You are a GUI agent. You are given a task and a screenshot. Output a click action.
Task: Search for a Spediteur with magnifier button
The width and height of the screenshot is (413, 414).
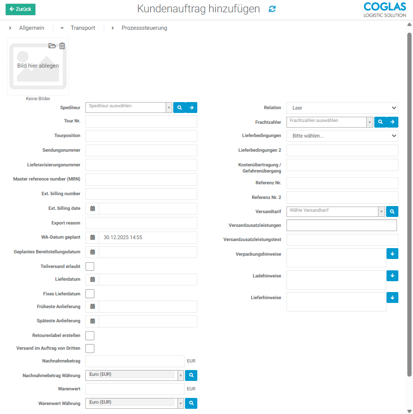pyautogui.click(x=179, y=108)
